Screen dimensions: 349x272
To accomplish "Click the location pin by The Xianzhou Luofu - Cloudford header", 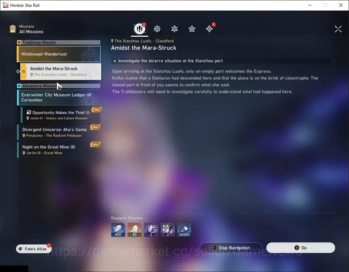I will point(112,41).
